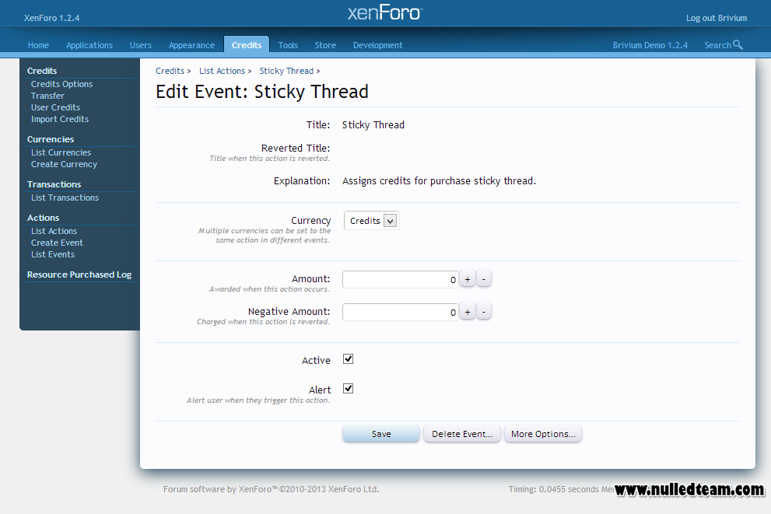Viewport: 771px width, 514px height.
Task: Open the Store tab
Action: tap(325, 45)
